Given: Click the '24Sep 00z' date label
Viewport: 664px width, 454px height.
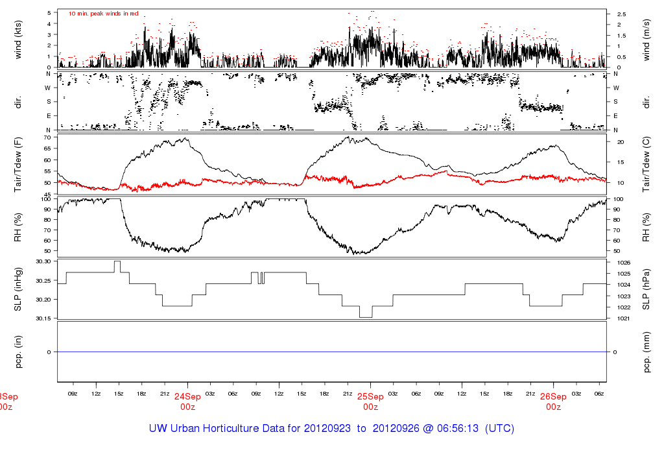Looking at the screenshot, I should 187,401.
